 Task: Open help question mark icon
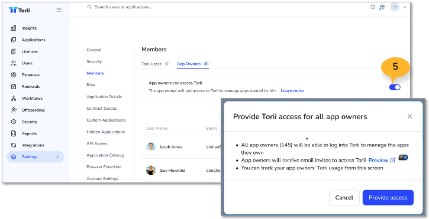point(373,7)
